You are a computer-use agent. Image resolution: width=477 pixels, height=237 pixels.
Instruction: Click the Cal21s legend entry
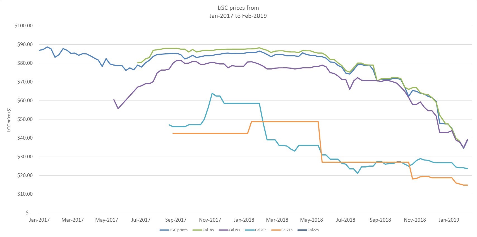pos(282,230)
